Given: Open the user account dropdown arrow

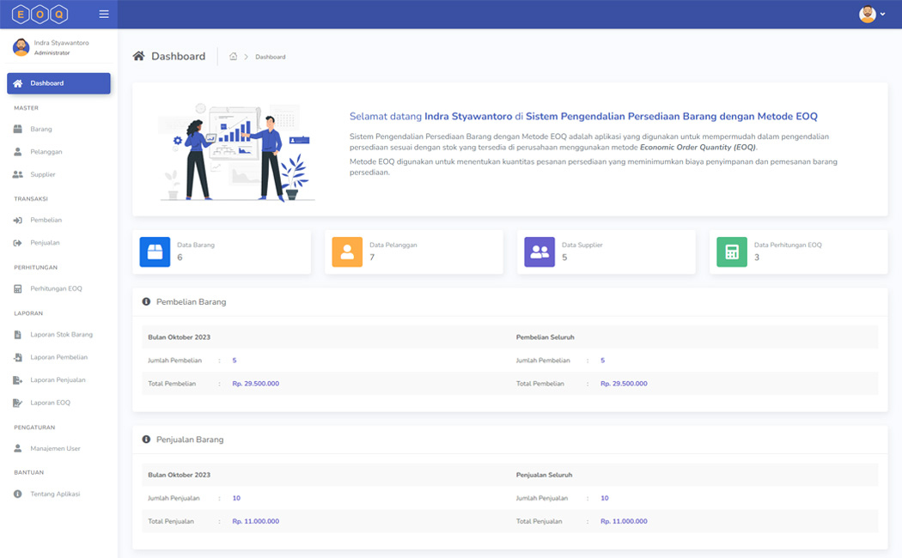Looking at the screenshot, I should point(882,14).
